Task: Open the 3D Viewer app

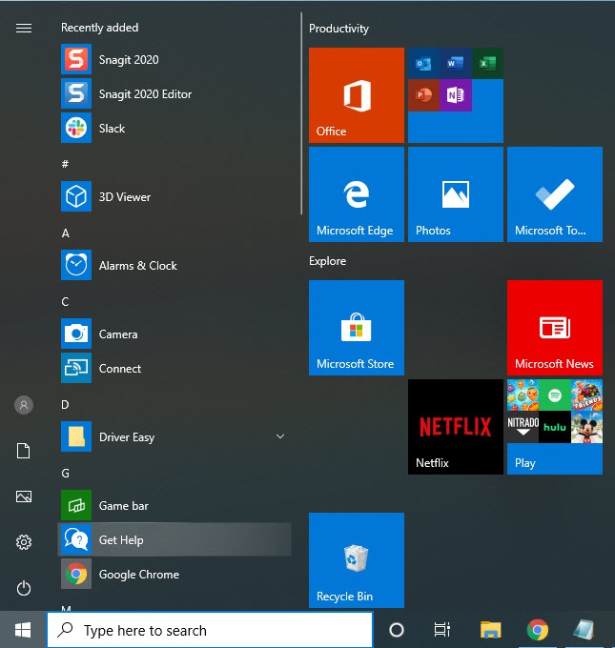Action: 124,197
